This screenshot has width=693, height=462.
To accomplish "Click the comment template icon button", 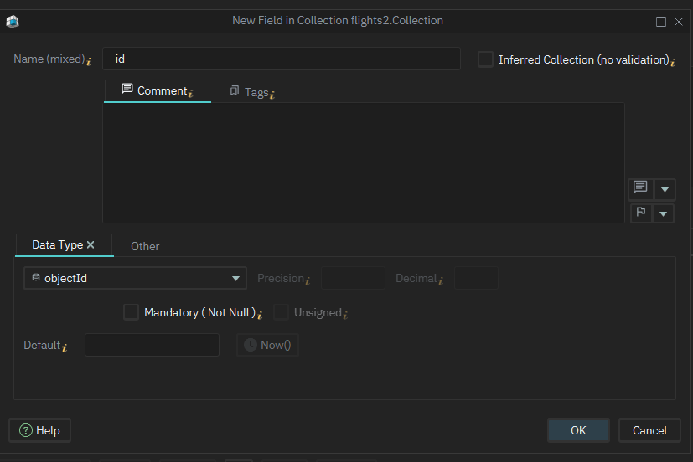I will (x=640, y=189).
